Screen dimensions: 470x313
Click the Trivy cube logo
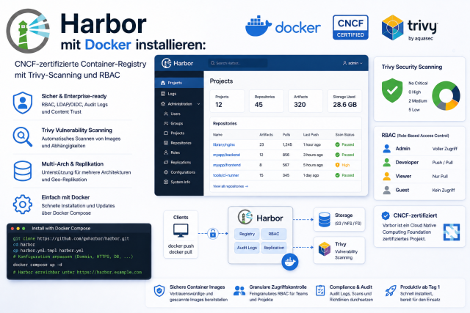(392, 28)
